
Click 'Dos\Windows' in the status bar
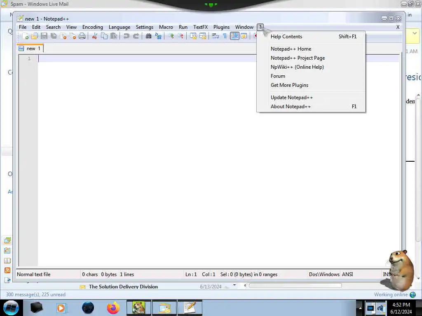324,274
